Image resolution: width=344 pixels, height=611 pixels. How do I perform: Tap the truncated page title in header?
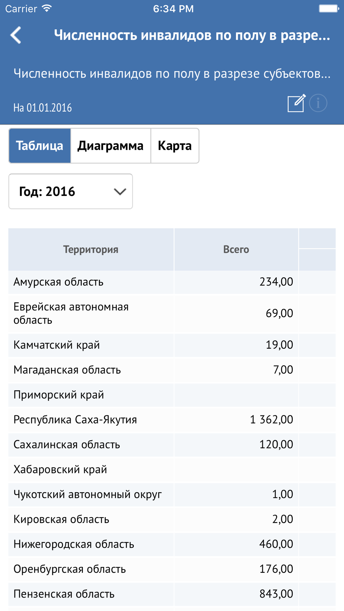192,35
